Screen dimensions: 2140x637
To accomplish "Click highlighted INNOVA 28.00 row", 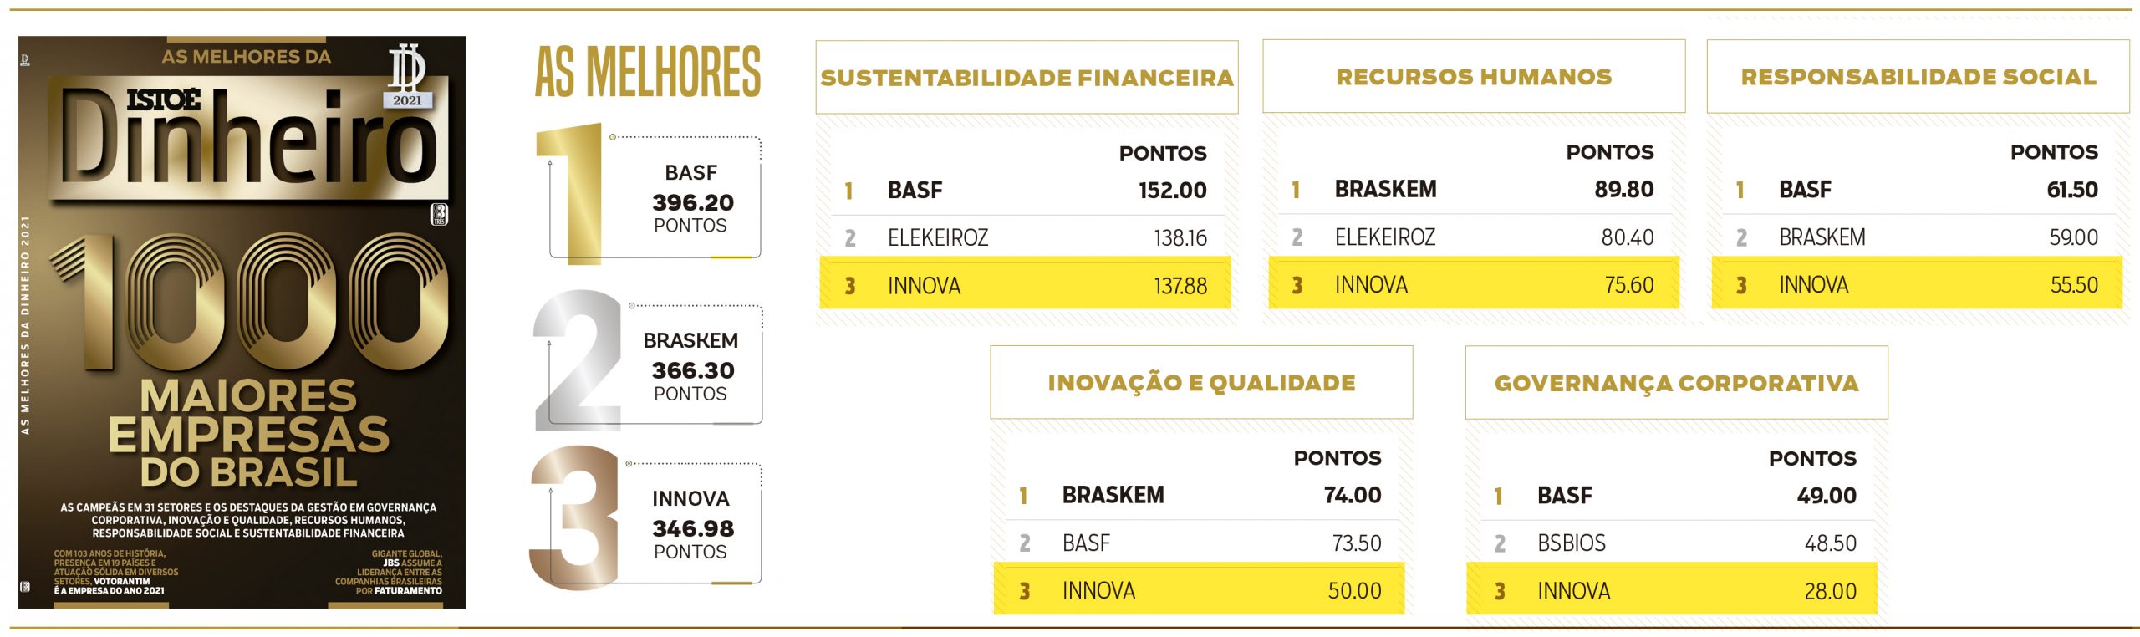I will tap(1672, 590).
